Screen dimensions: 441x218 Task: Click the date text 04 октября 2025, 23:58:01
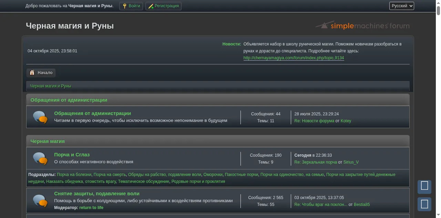[x=52, y=51]
